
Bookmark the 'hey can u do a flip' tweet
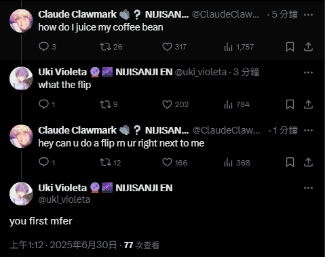(x=290, y=162)
